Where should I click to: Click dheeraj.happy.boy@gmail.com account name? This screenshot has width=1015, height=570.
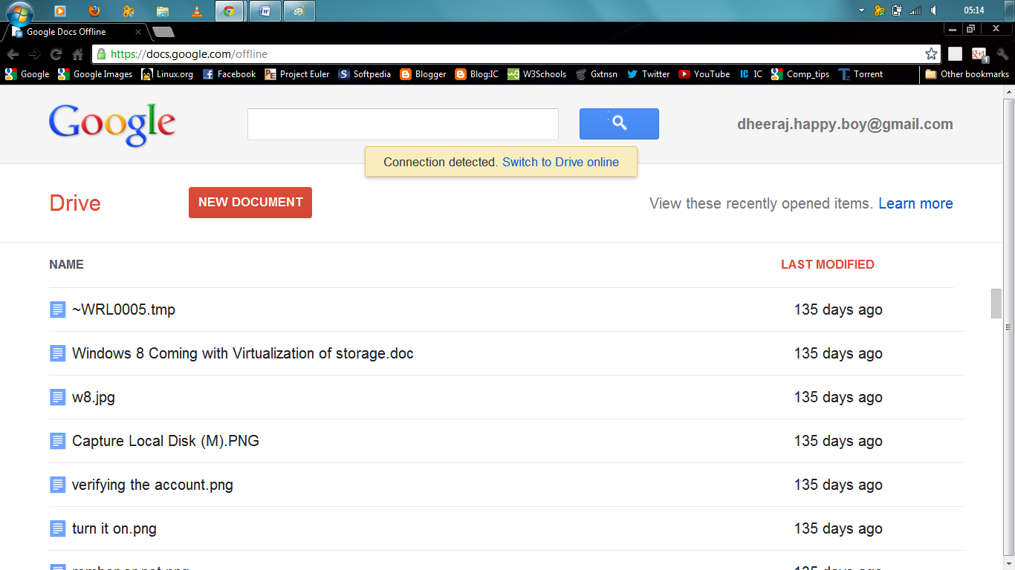click(x=845, y=125)
